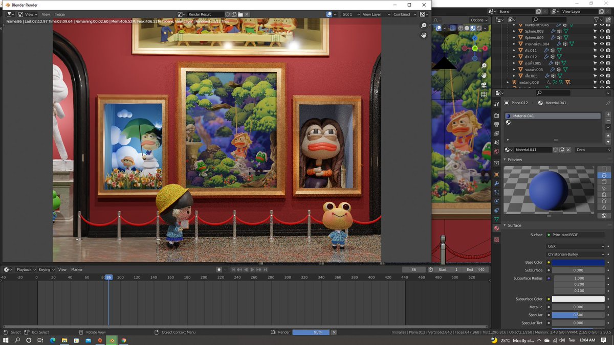Open the Output properties tab
Screen dimensions: 614x345
496,124
